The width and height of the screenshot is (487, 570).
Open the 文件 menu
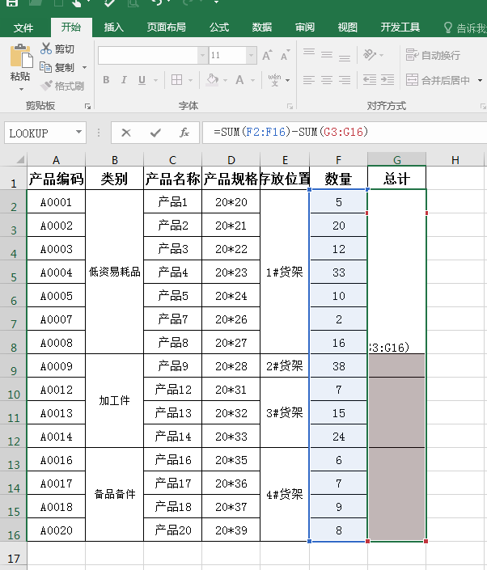[x=23, y=27]
